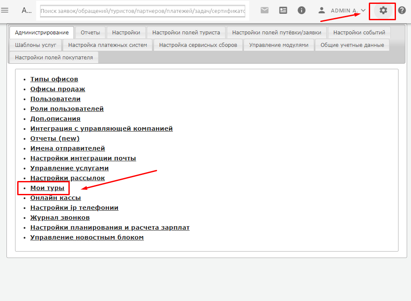411x301 pixels.
Task: Focus the search requests input field
Action: pos(142,11)
